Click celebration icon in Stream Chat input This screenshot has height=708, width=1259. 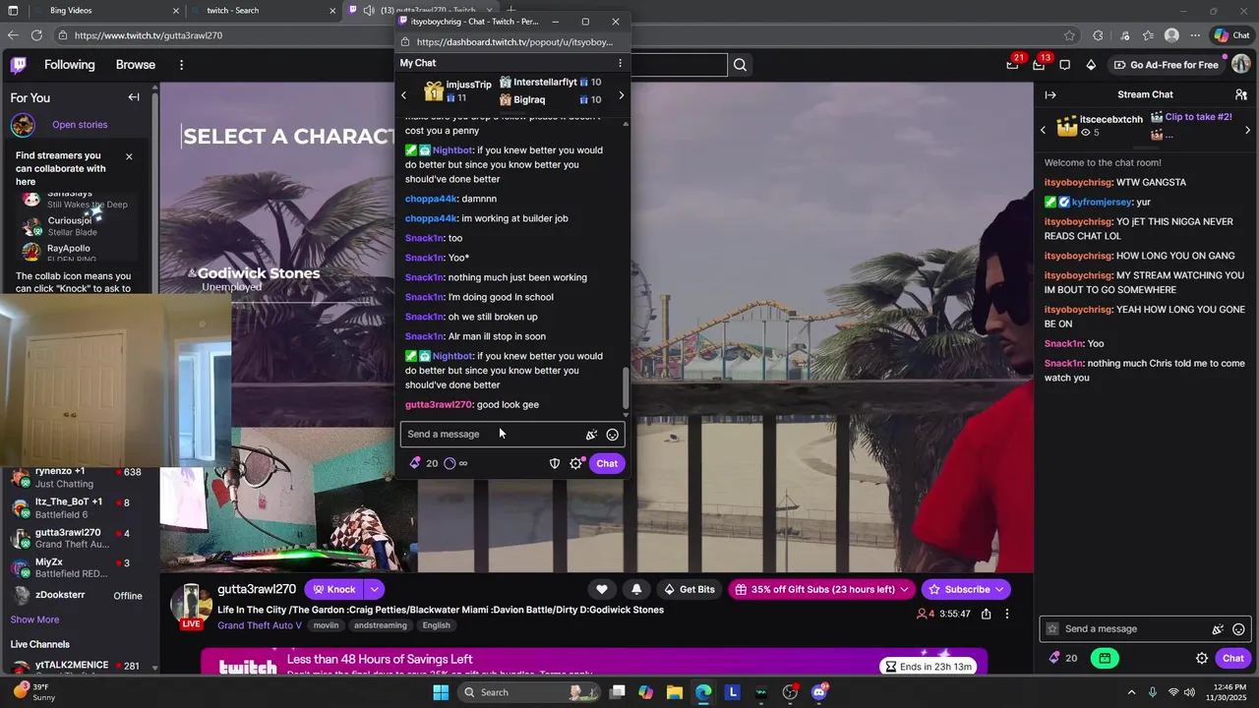(1218, 629)
